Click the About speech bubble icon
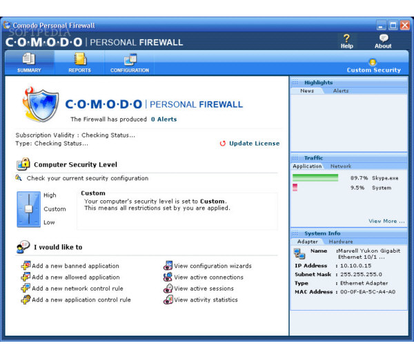The width and height of the screenshot is (414, 359). click(x=384, y=38)
